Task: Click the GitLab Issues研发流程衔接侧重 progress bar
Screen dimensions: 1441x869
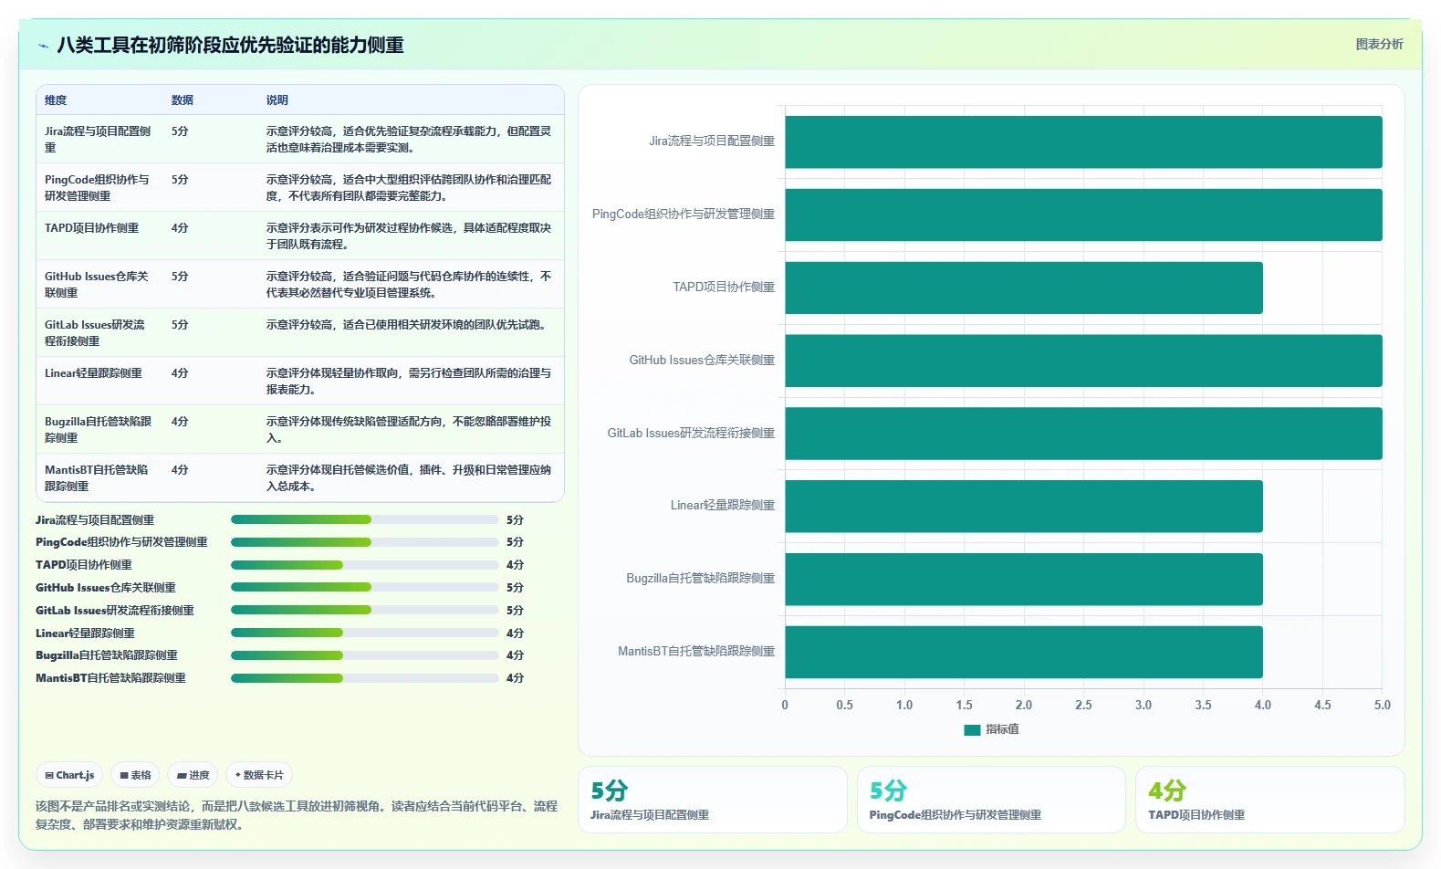Action: point(364,610)
